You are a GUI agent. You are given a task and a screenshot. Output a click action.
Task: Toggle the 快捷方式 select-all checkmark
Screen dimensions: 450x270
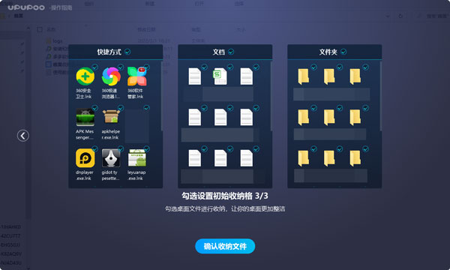pyautogui.click(x=127, y=52)
